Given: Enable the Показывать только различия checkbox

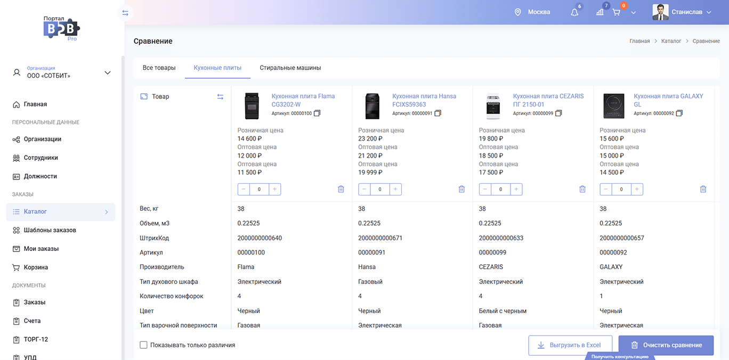Looking at the screenshot, I should tap(143, 345).
